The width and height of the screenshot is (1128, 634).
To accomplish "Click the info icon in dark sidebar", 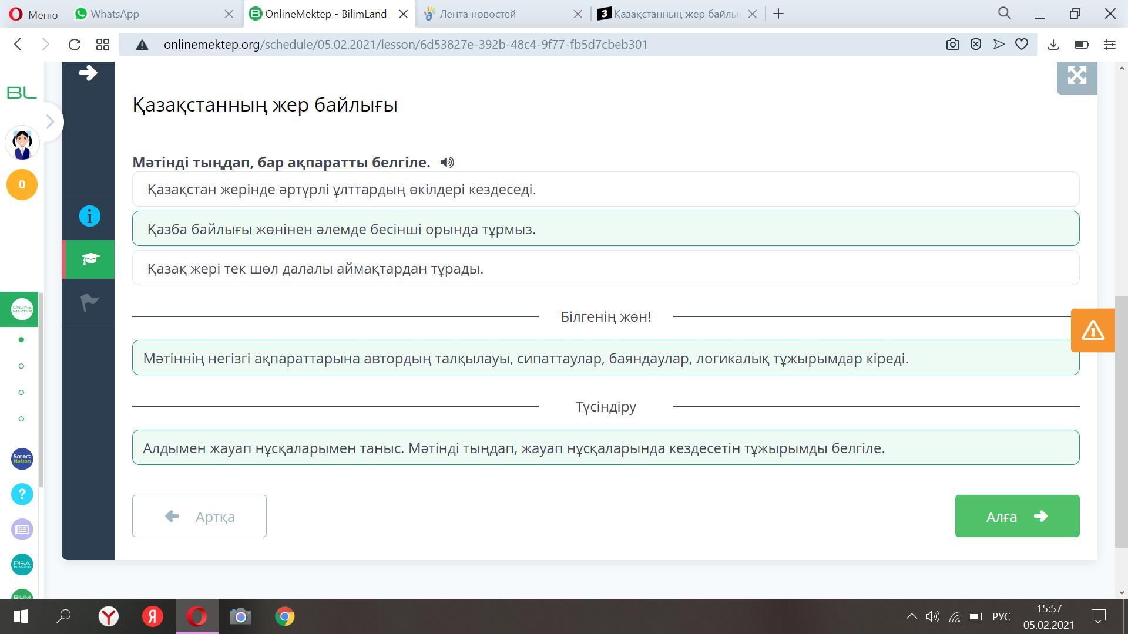I will pyautogui.click(x=89, y=216).
